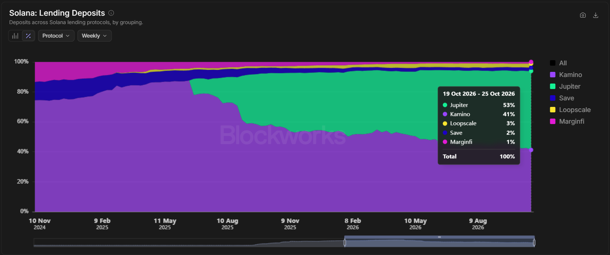Image resolution: width=610 pixels, height=255 pixels.
Task: Click the 80% y-axis label
Action: tap(23, 92)
